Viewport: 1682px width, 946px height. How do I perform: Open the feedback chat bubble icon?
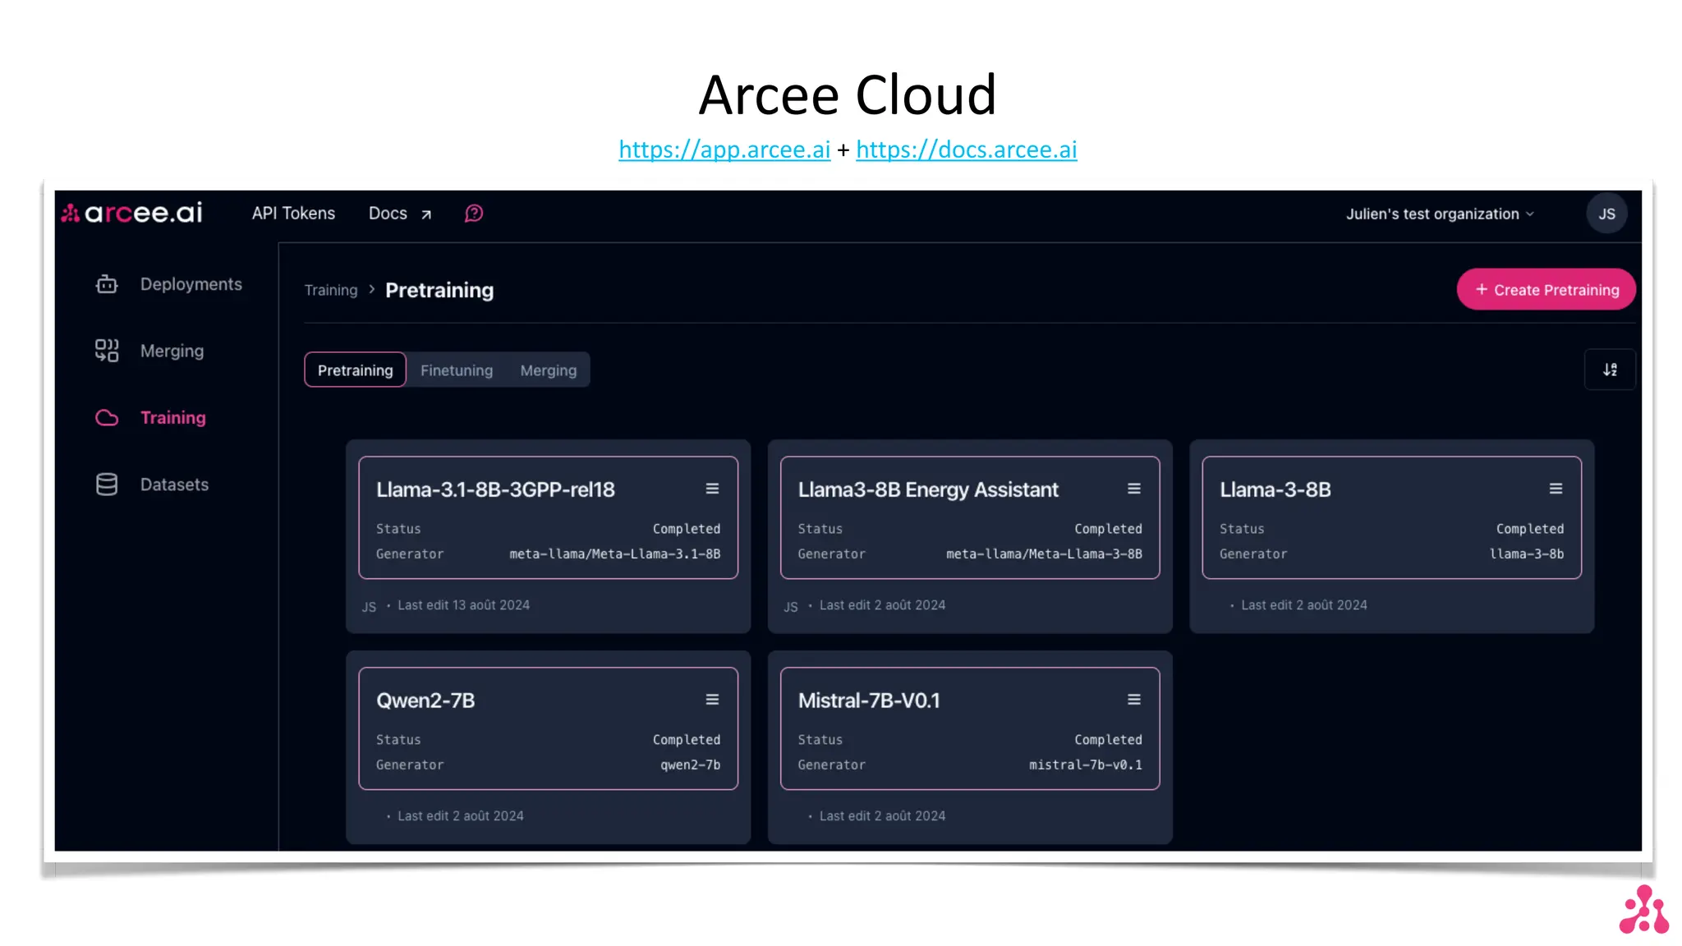tap(474, 214)
